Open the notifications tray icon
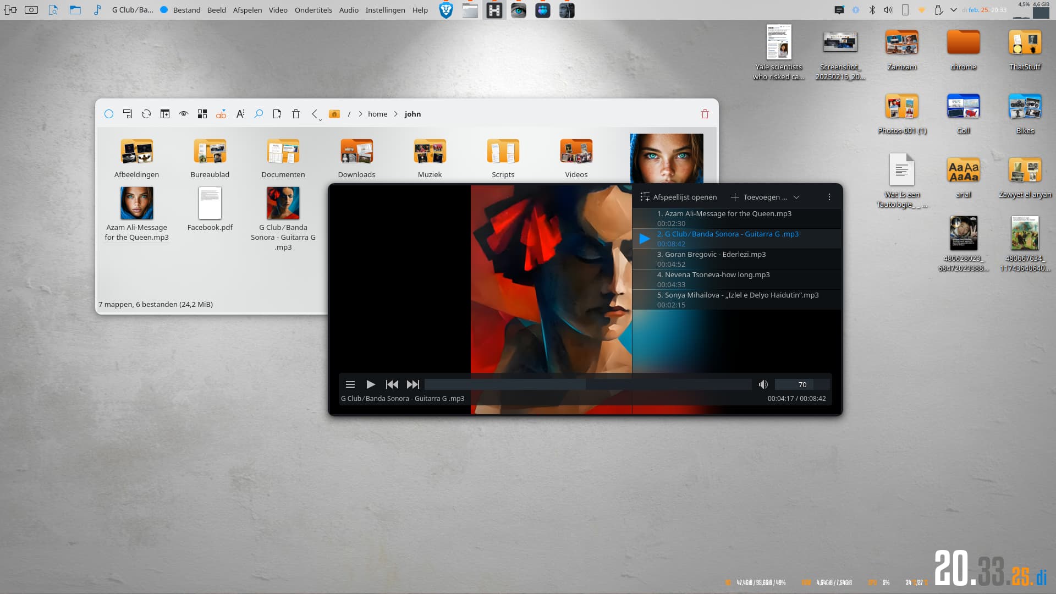This screenshot has width=1056, height=594. pos(839,10)
